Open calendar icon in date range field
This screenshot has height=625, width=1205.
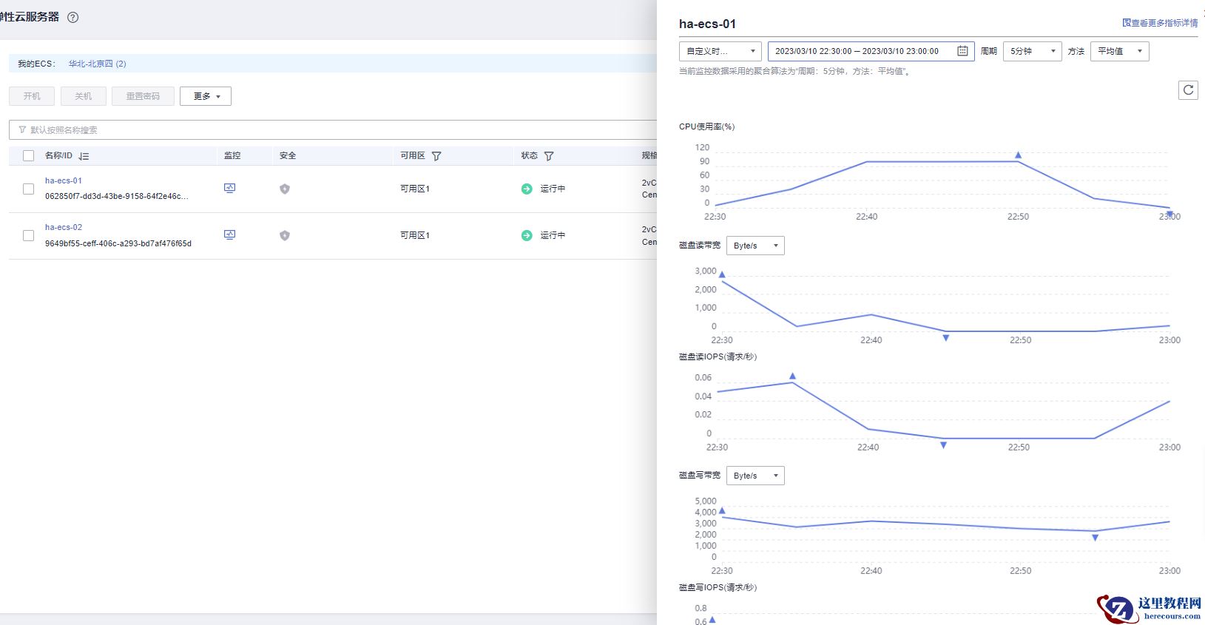click(962, 51)
